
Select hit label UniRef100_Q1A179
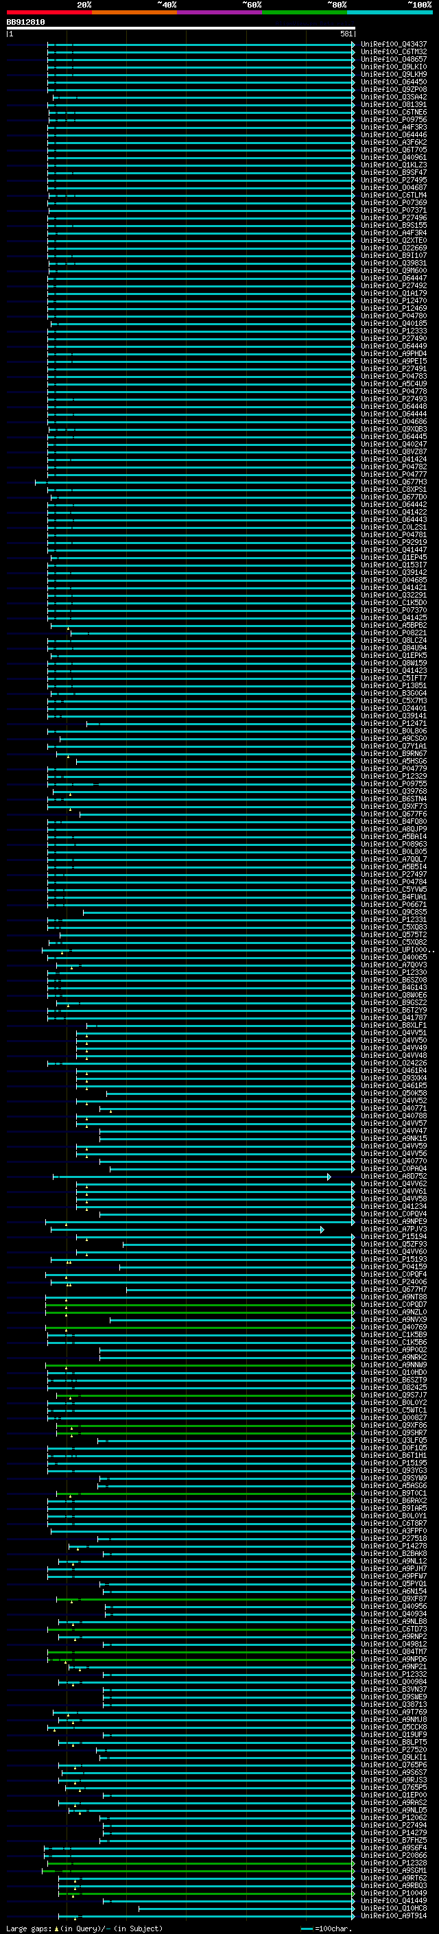394,294
